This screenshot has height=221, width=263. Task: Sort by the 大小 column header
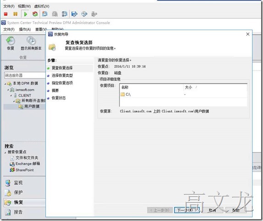(x=215, y=87)
